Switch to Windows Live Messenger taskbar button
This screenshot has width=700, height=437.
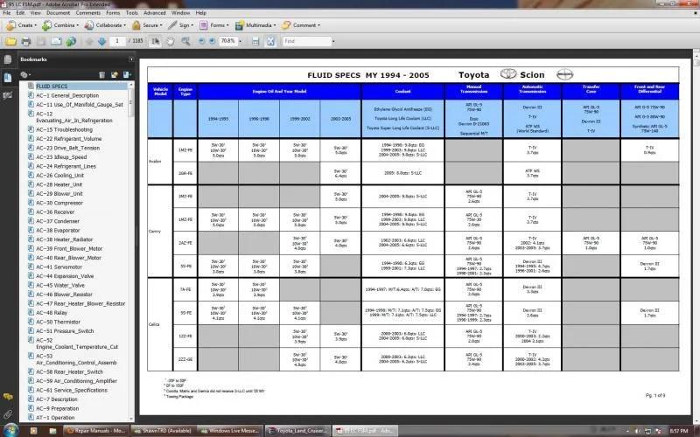pos(230,431)
